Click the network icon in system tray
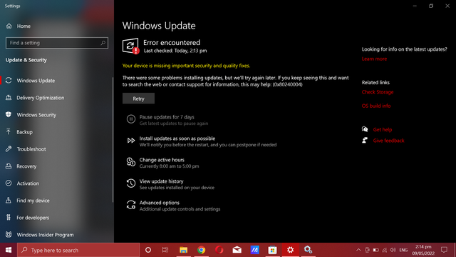Screen dimensions: 456x257 click(x=385, y=250)
